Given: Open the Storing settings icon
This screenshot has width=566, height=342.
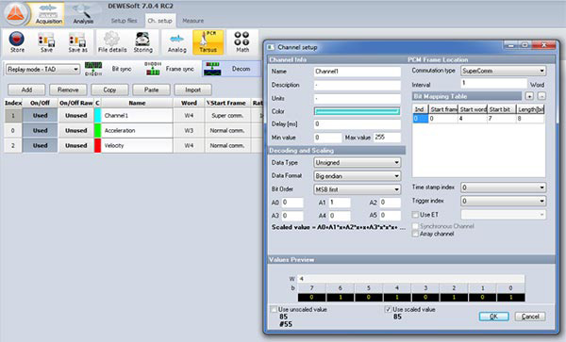Looking at the screenshot, I should coord(143,42).
